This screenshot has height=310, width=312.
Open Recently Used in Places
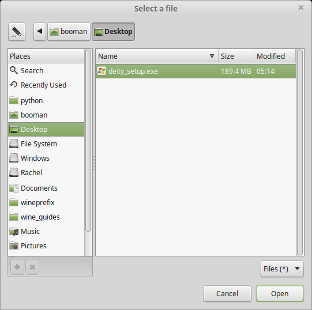coord(46,85)
